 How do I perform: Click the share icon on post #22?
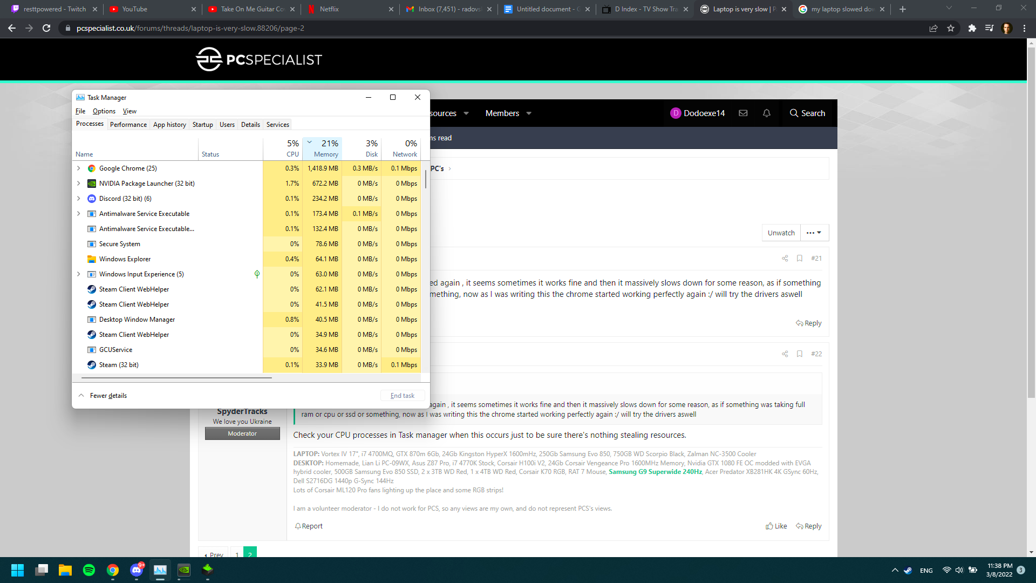785,354
